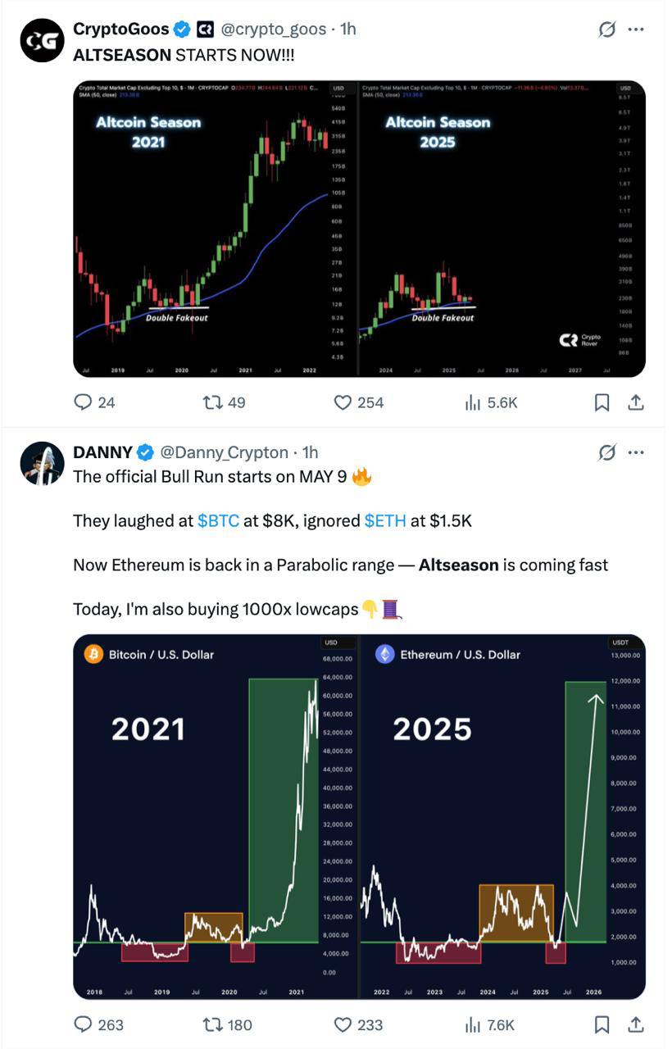Open the $BTC cashtag link

coord(219,520)
